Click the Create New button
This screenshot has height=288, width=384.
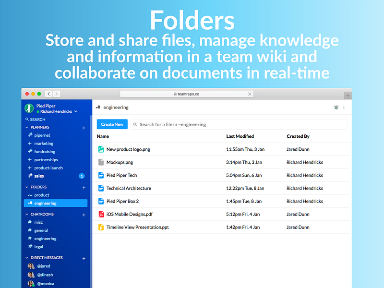[112, 124]
